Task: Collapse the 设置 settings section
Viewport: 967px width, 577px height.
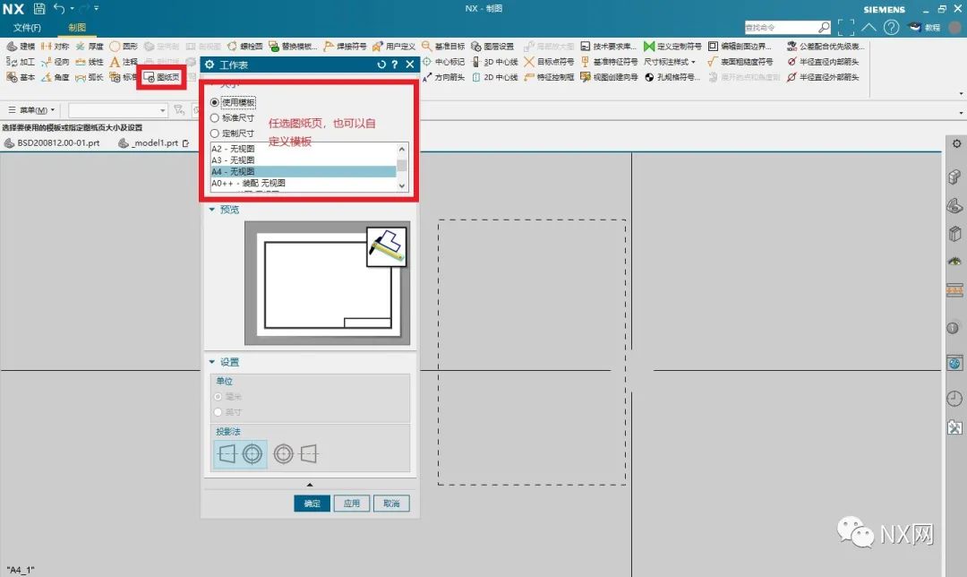Action: click(x=211, y=362)
